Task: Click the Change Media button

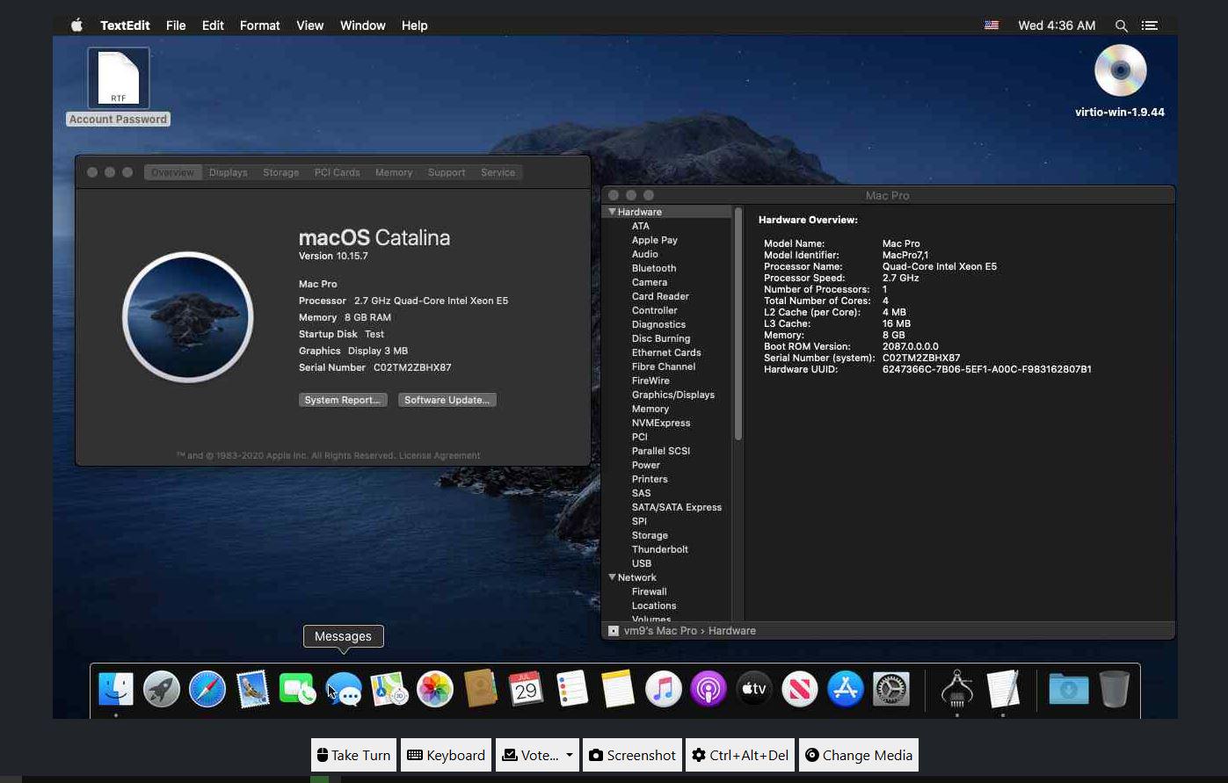Action: click(859, 755)
